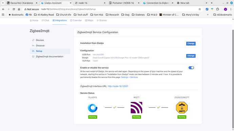The width and height of the screenshot is (234, 131).
Task: Click the address bar URL
Action: [x=69, y=9]
